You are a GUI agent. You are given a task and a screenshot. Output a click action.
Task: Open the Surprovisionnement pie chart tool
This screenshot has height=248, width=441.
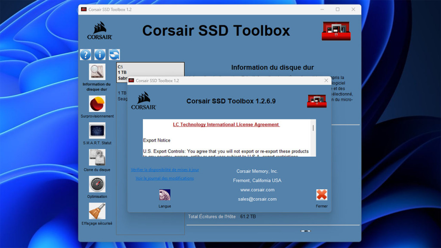[x=97, y=104]
